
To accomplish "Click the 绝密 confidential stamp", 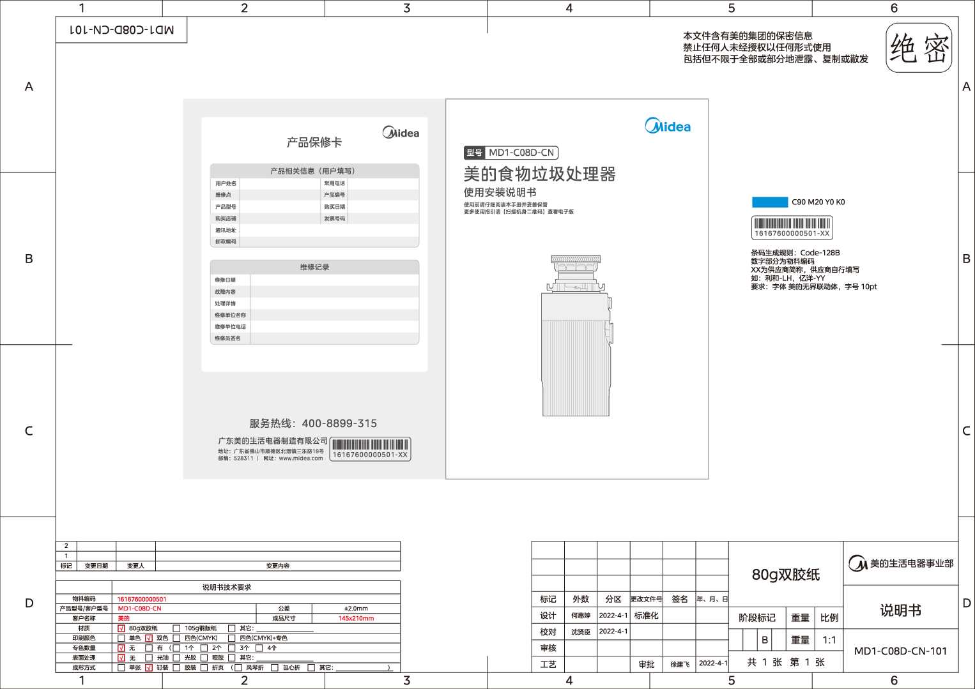I will pyautogui.click(x=919, y=48).
